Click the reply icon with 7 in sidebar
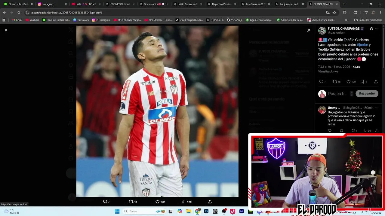Viewport: 385px width, 216px height. pos(322,82)
